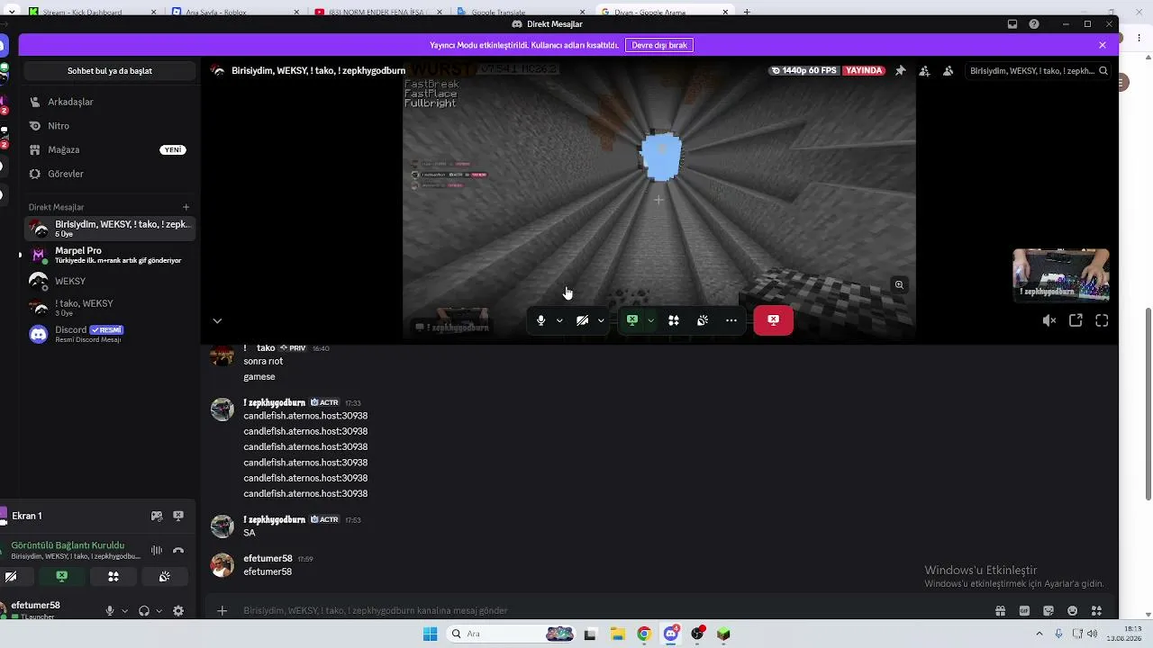Viewport: 1153px width, 648px height.
Task: Open official Discord messages chat
Action: [110, 334]
